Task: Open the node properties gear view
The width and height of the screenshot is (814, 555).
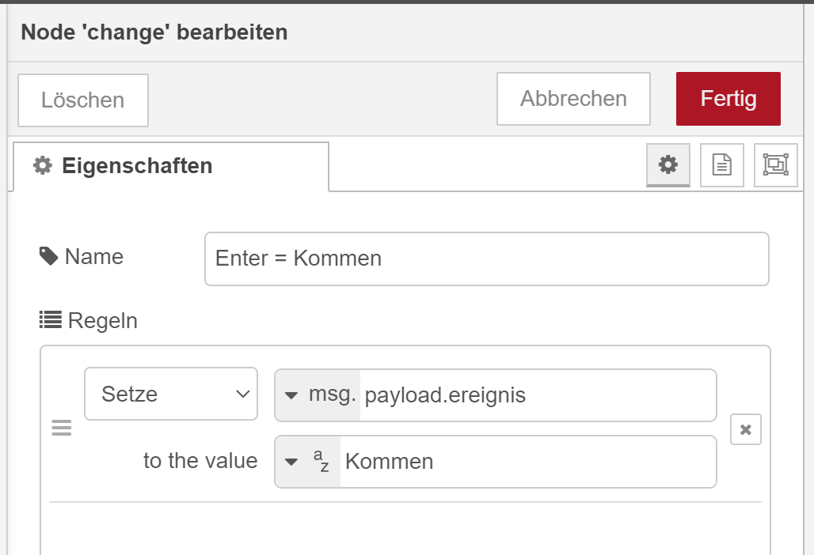Action: point(668,164)
